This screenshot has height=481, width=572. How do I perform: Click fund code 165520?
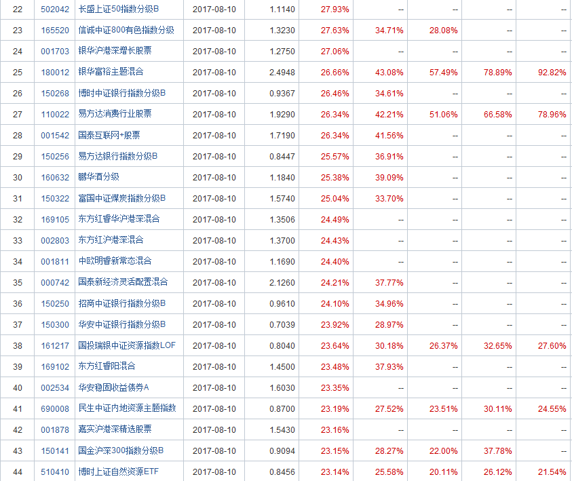click(x=55, y=31)
